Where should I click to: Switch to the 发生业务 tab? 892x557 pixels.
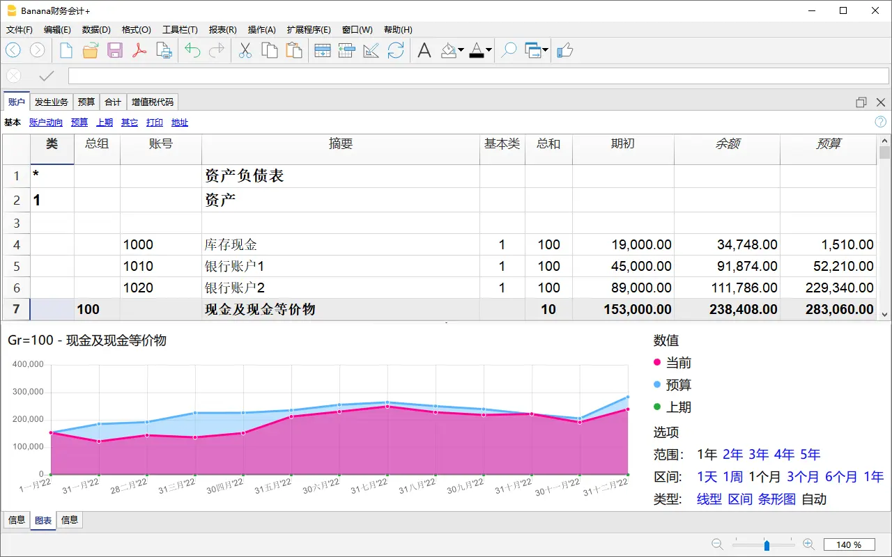52,102
